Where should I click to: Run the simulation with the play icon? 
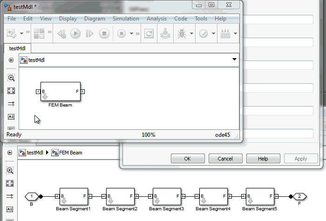click(75, 33)
